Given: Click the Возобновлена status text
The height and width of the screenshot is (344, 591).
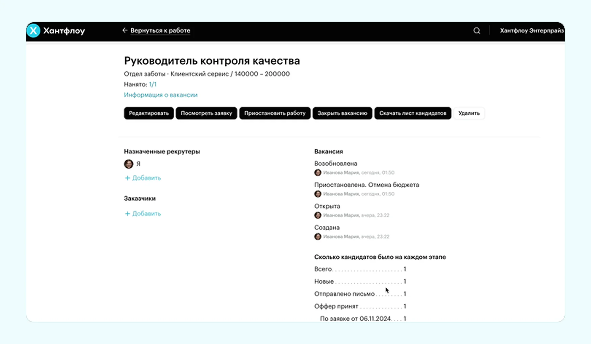Looking at the screenshot, I should [336, 163].
